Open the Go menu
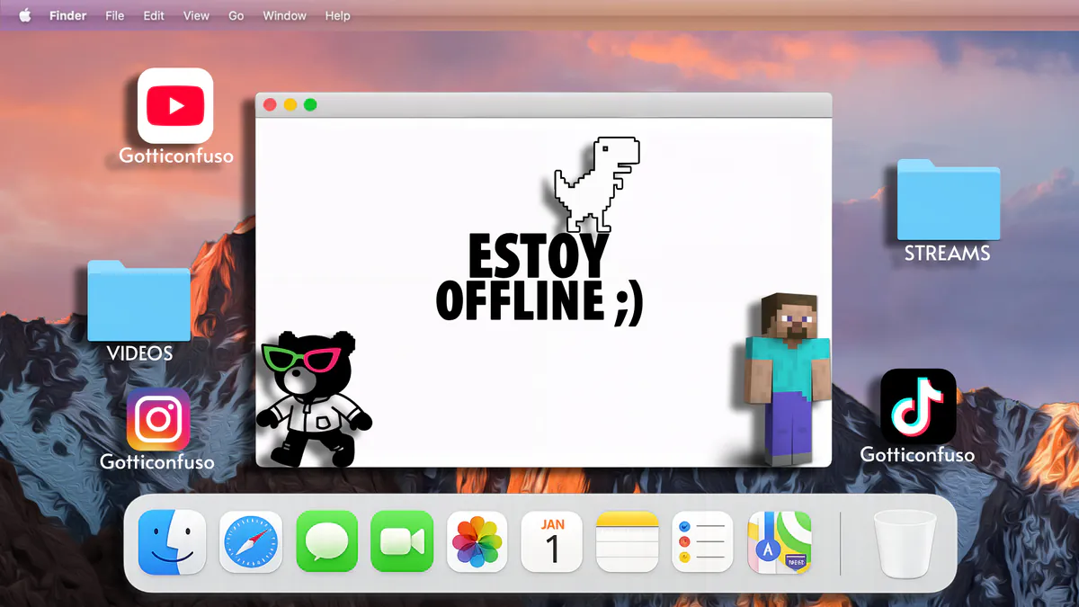This screenshot has width=1079, height=607. pos(236,15)
